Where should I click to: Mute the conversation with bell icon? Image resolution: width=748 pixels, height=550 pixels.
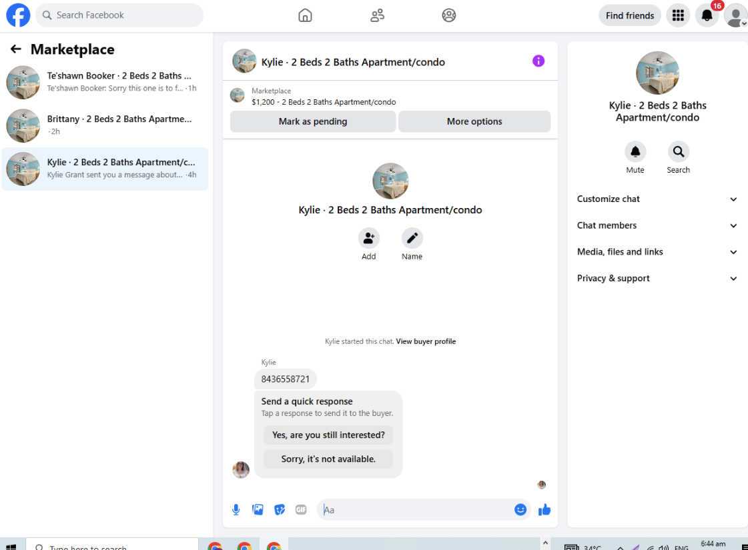tap(635, 152)
